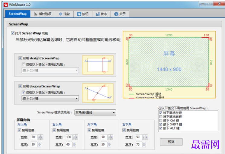Click the 预览 button
The width and height of the screenshot is (225, 154).
pos(171,142)
